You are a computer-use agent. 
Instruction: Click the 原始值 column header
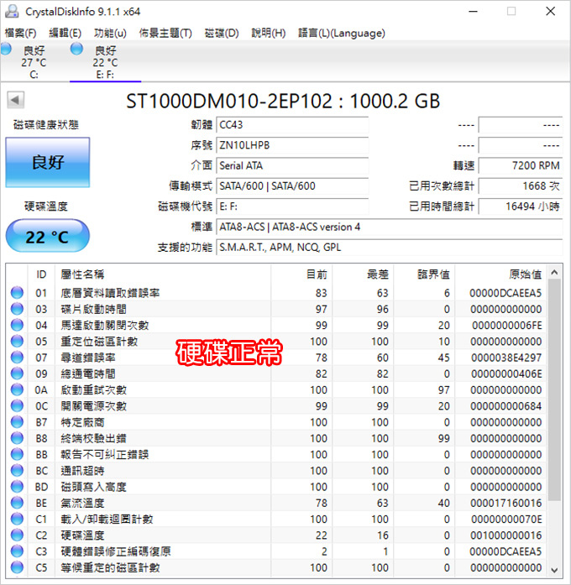point(500,274)
